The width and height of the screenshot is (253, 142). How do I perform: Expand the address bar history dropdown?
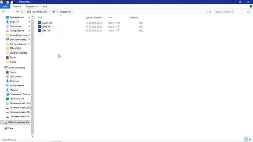point(206,12)
